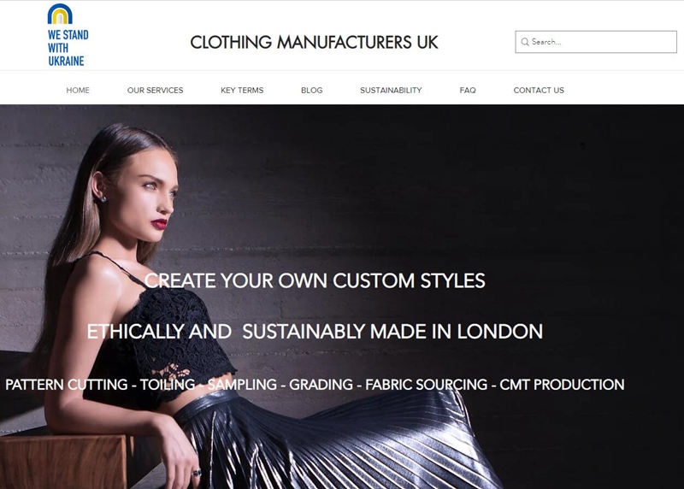This screenshot has height=489, width=684.
Task: Focus the Search text field
Action: (x=596, y=42)
